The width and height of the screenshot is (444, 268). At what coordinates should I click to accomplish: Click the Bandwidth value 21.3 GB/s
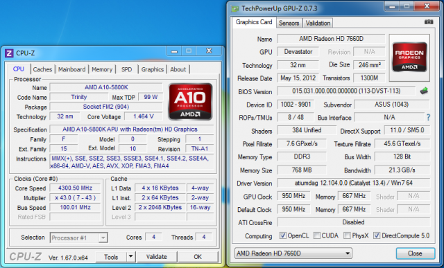coord(402,170)
